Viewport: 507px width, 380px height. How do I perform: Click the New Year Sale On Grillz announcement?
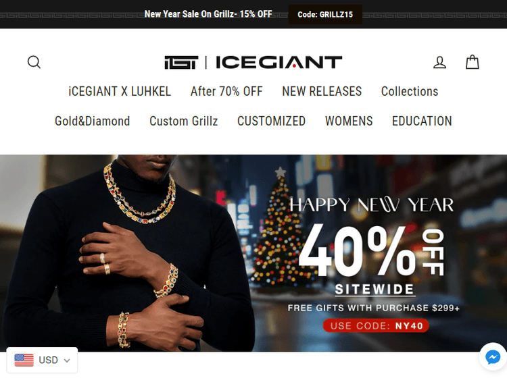tap(208, 14)
